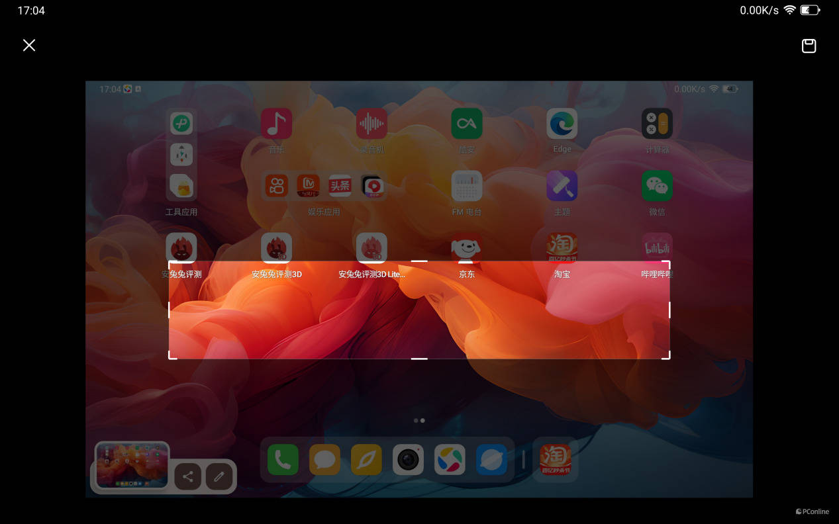Click the 淘宝 label in the crop area
The width and height of the screenshot is (839, 524).
point(562,274)
